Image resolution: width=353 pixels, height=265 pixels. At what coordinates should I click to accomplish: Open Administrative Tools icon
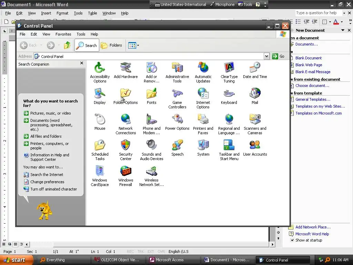coord(177,72)
